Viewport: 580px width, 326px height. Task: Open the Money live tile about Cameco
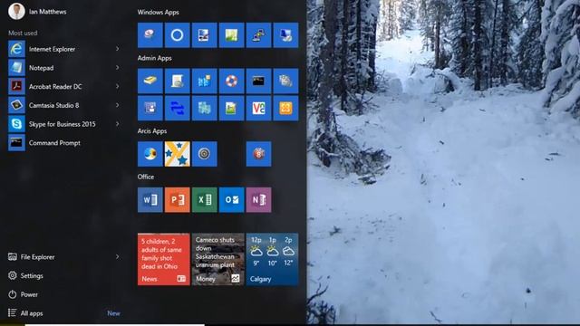[217, 259]
